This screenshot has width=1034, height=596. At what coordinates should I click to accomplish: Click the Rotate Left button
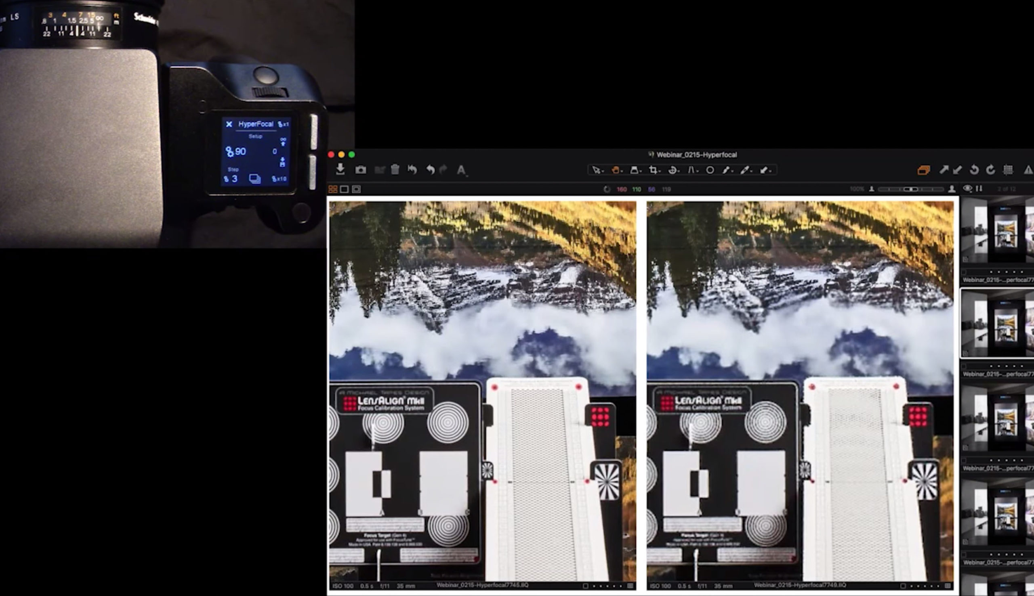pyautogui.click(x=974, y=170)
